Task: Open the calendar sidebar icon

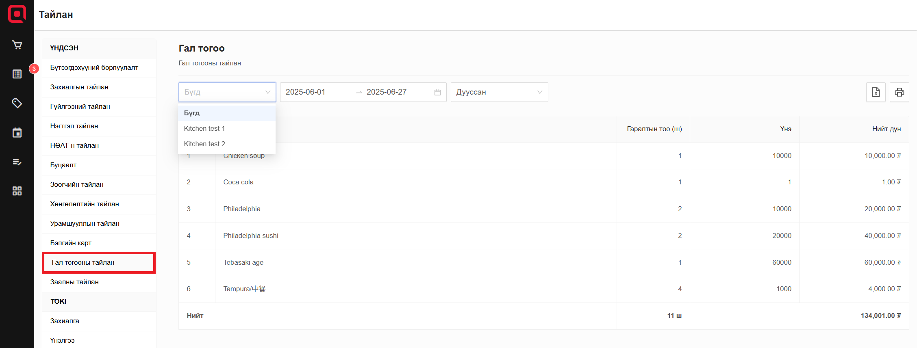Action: (17, 133)
